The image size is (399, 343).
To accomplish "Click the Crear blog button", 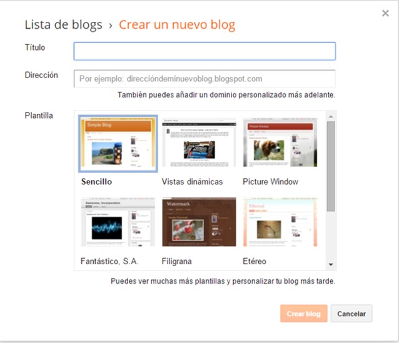I will (x=303, y=314).
